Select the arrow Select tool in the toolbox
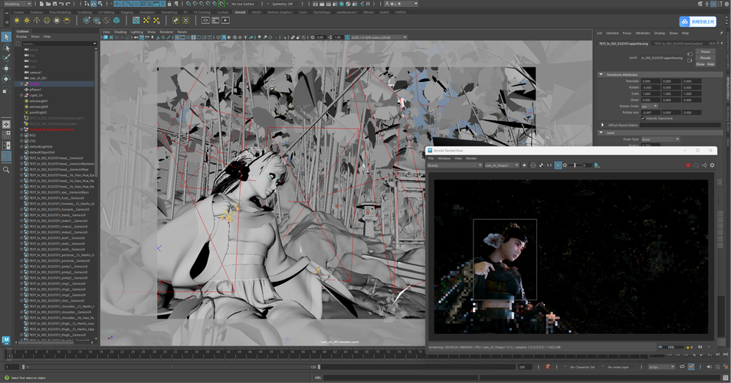 pyautogui.click(x=6, y=37)
